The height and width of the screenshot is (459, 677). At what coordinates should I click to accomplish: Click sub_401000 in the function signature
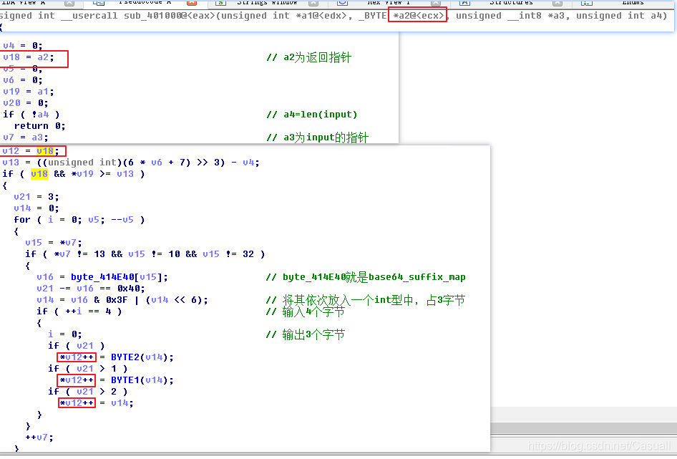(152, 16)
